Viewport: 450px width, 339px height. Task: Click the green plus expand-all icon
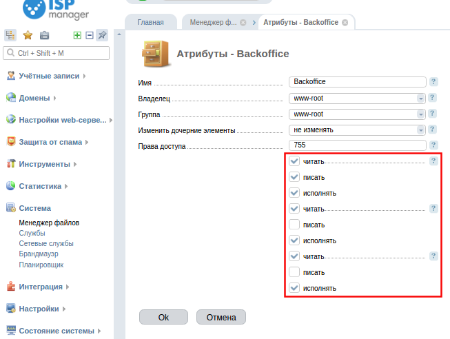pyautogui.click(x=77, y=35)
